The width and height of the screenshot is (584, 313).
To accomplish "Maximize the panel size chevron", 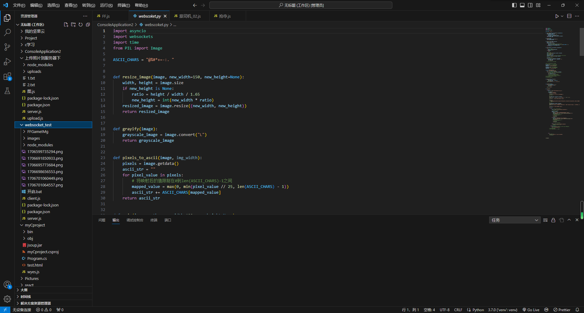I will tap(569, 220).
